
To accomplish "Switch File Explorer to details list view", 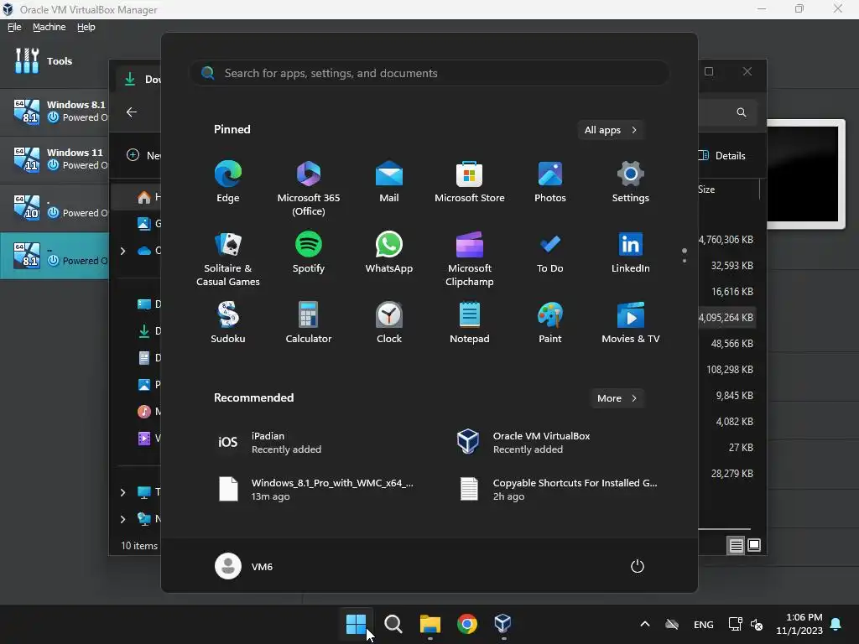I will [x=737, y=545].
